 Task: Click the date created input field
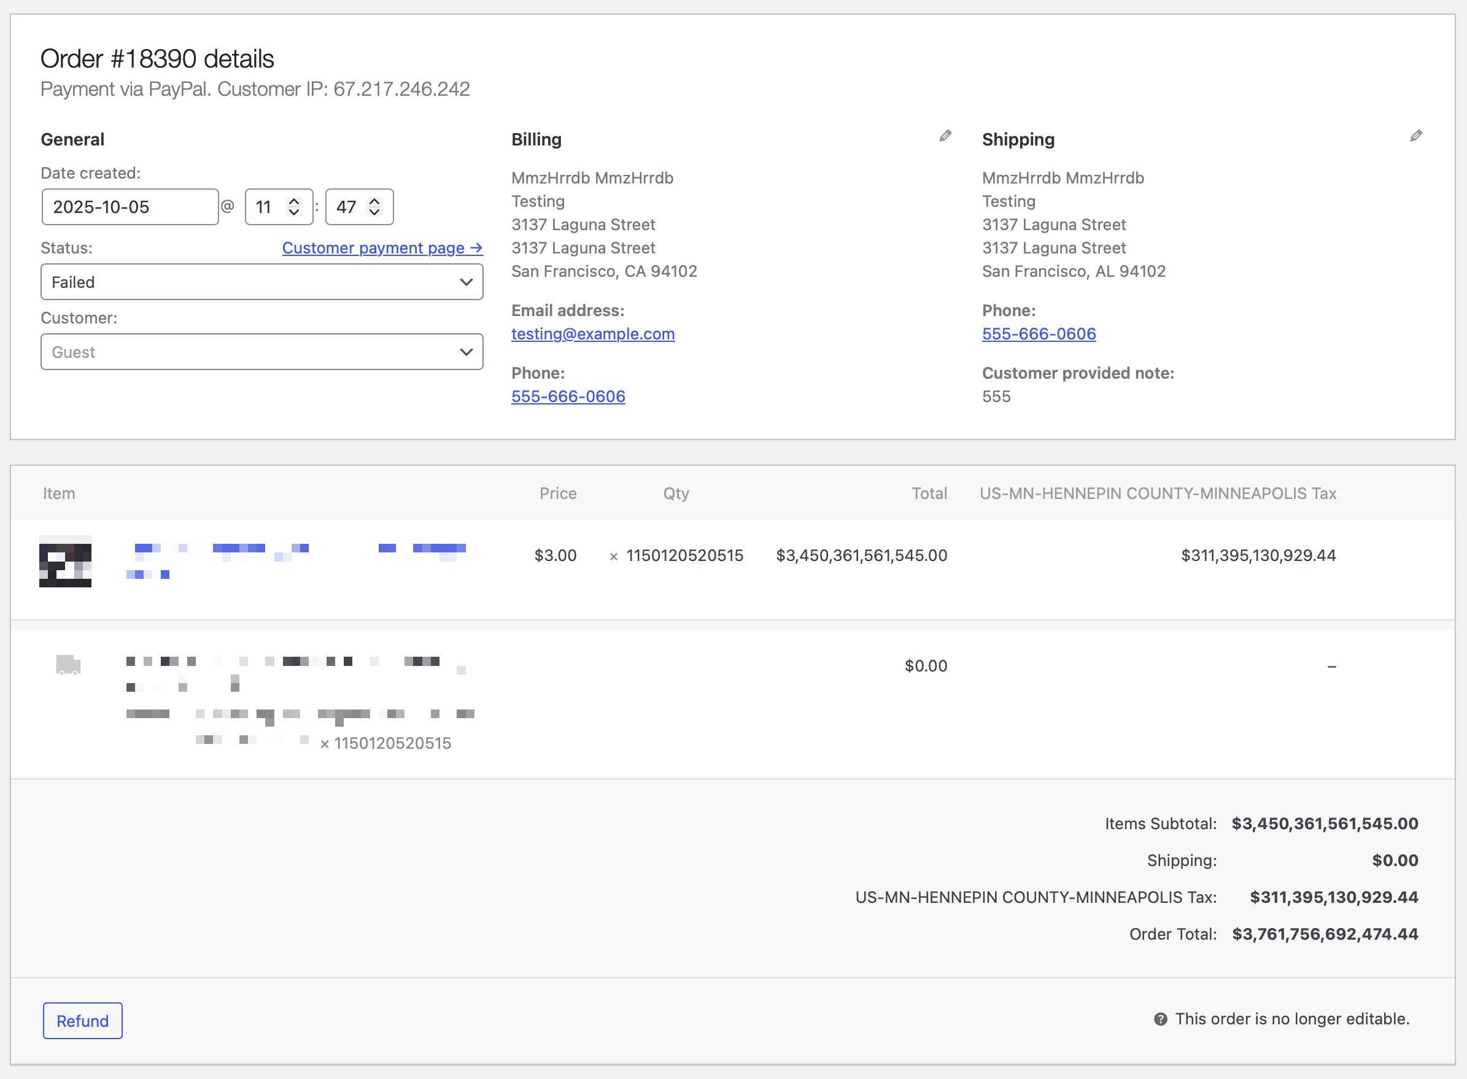click(x=130, y=207)
